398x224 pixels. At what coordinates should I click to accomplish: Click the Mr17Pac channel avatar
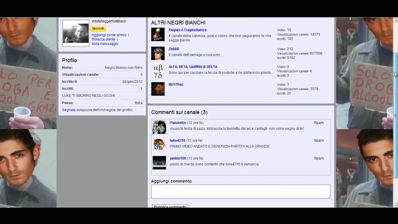[x=158, y=89]
